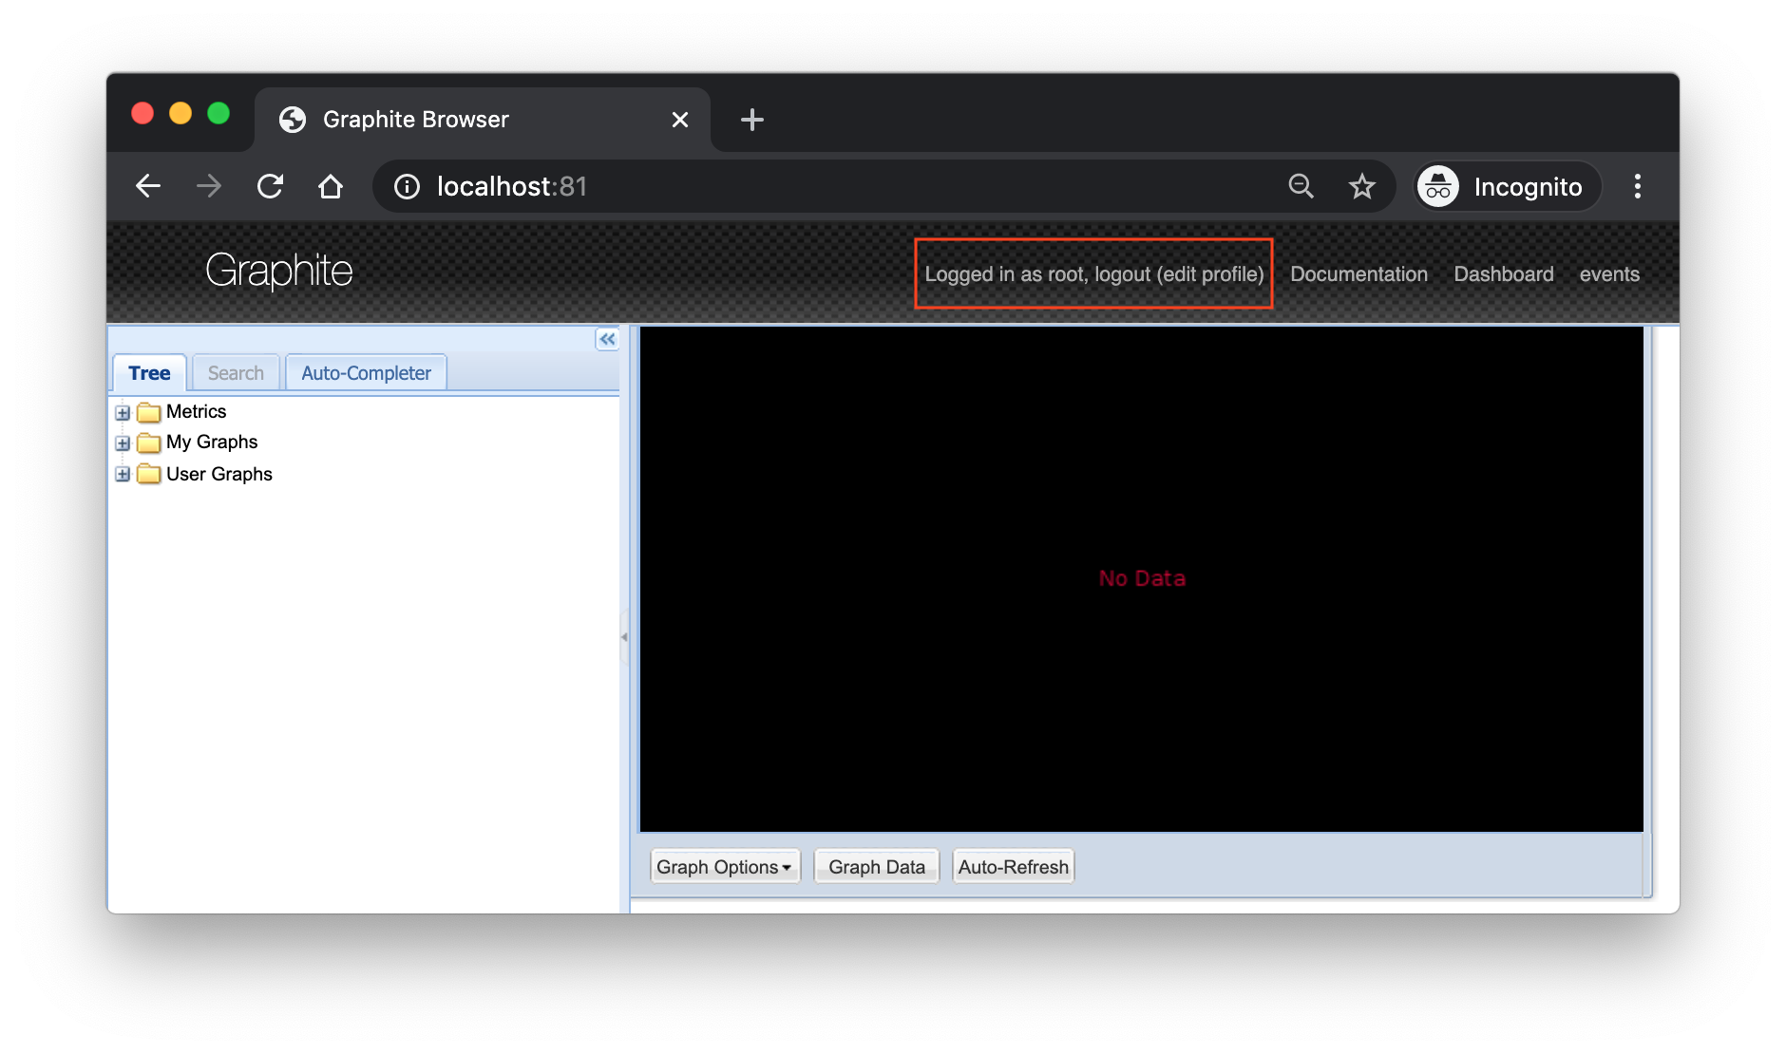
Task: Select the Metrics tree item
Action: point(196,412)
